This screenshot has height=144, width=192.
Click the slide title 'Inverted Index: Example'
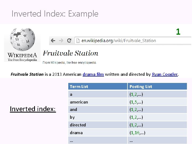55,14
